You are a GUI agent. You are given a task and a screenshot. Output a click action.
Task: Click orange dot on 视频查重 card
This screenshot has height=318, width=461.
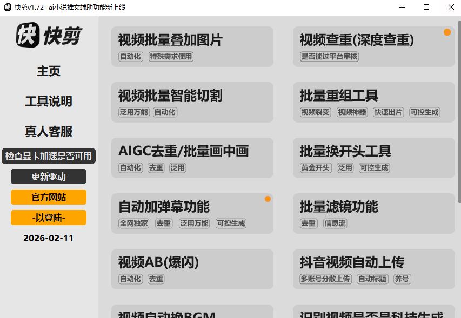[447, 32]
